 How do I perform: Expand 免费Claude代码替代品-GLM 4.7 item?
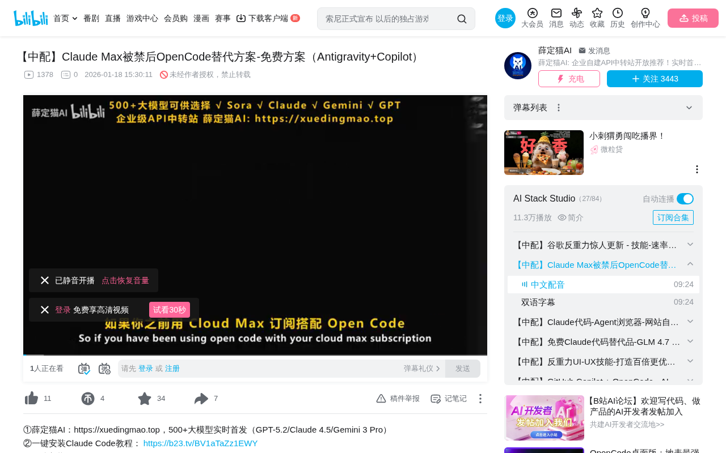coord(690,341)
